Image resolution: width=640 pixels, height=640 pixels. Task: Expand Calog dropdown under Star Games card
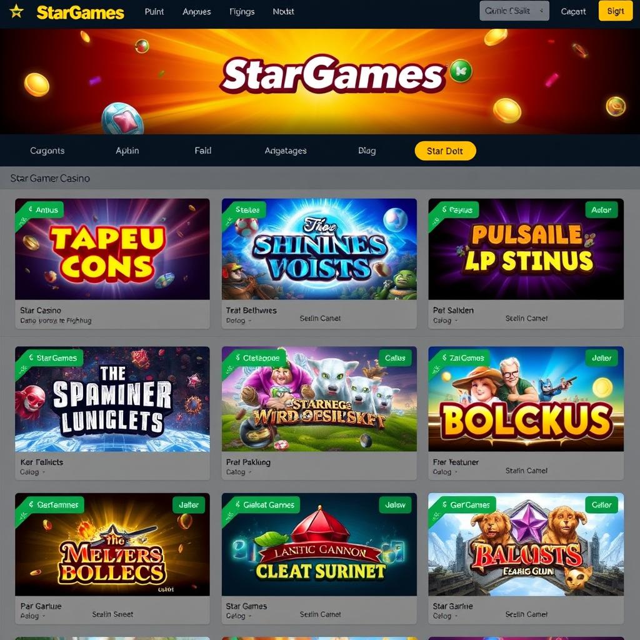point(239,616)
